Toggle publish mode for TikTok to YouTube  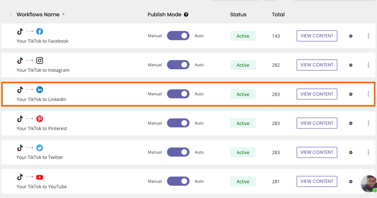click(178, 181)
